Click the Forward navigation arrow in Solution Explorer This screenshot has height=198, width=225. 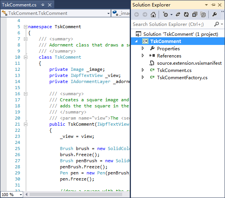click(x=145, y=14)
